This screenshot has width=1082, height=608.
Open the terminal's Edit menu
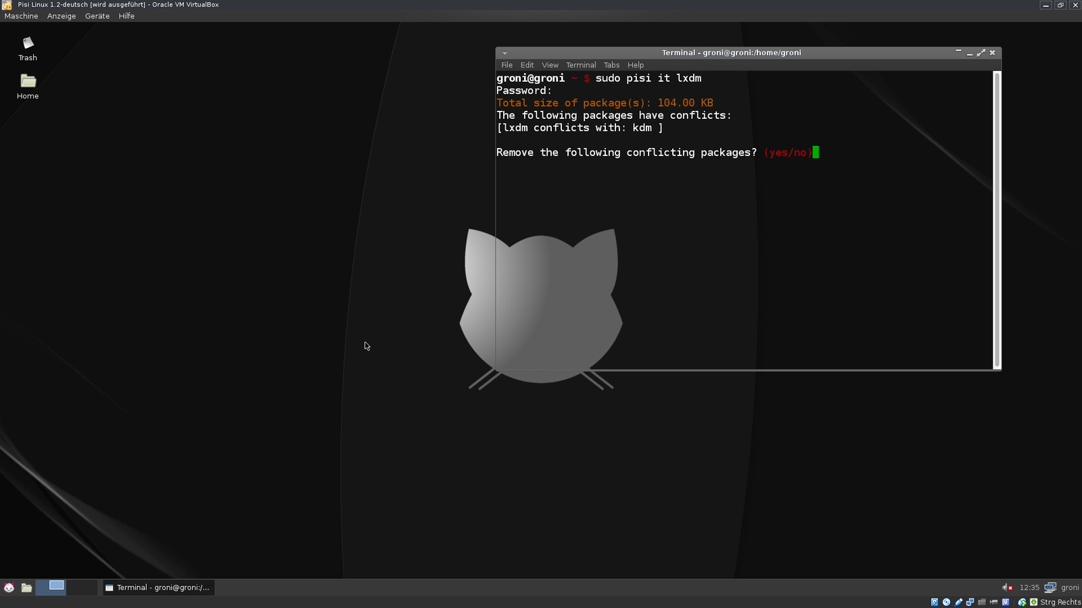click(x=527, y=66)
